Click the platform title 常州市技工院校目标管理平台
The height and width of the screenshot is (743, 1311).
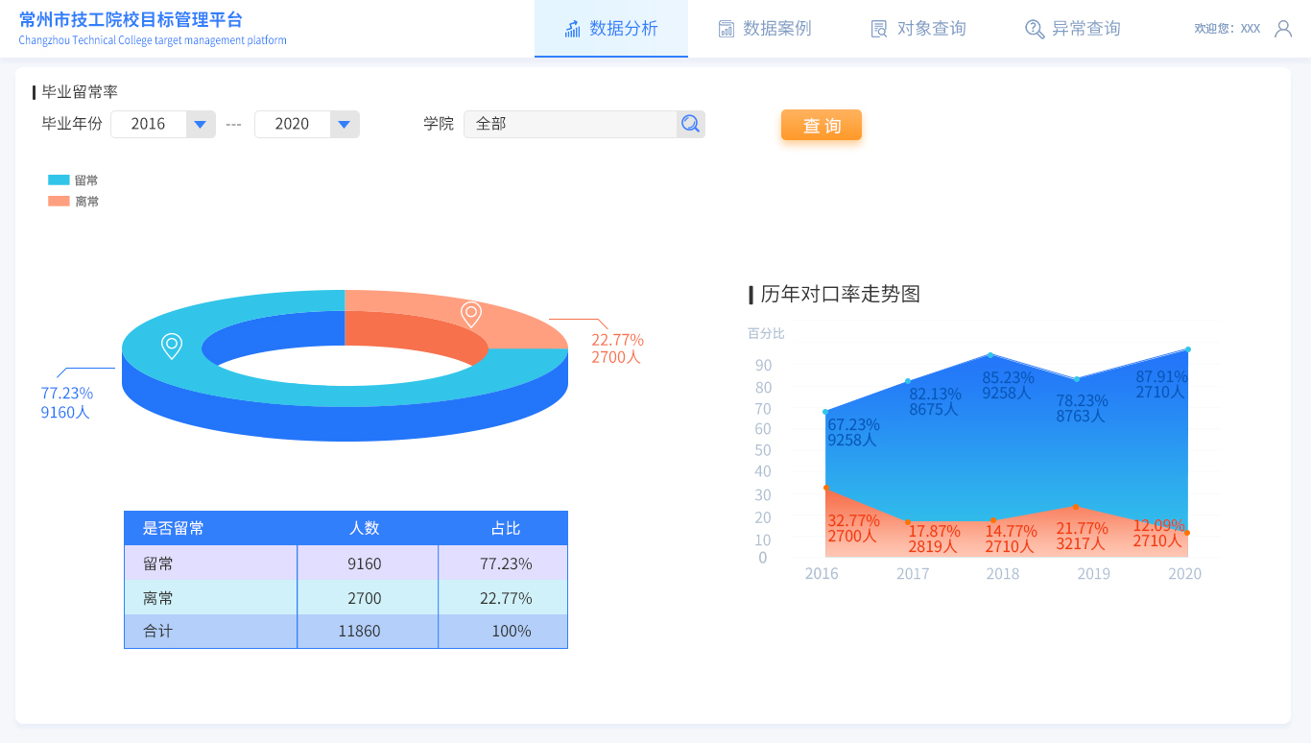pos(131,20)
